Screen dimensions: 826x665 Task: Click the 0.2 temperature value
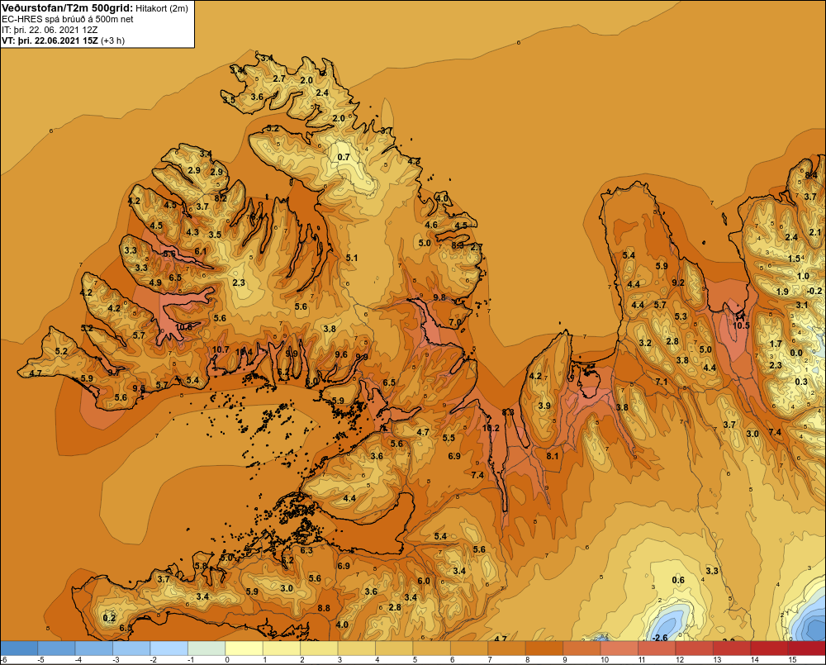pyautogui.click(x=109, y=618)
